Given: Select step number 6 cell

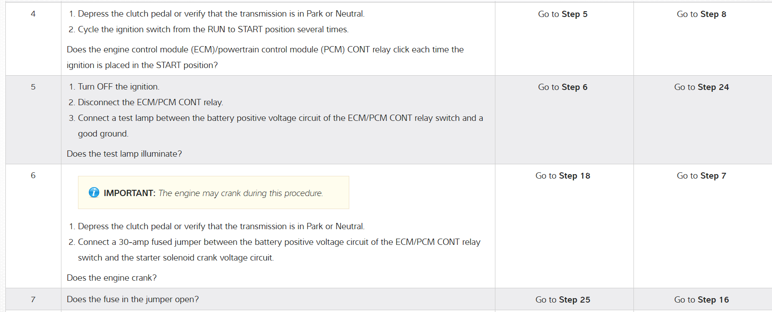Looking at the screenshot, I should coord(33,175).
